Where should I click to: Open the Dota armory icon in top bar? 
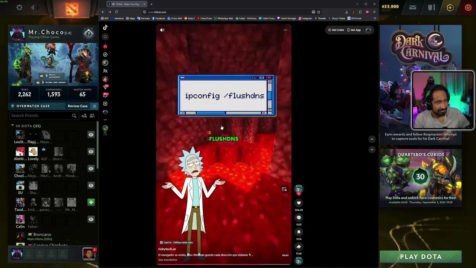[x=431, y=7]
